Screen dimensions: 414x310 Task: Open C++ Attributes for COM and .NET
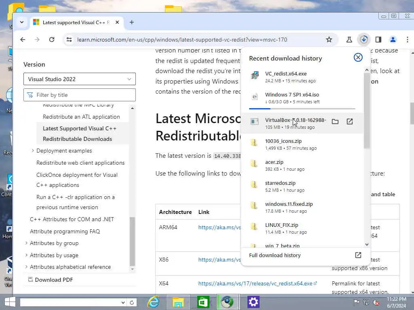tap(72, 219)
